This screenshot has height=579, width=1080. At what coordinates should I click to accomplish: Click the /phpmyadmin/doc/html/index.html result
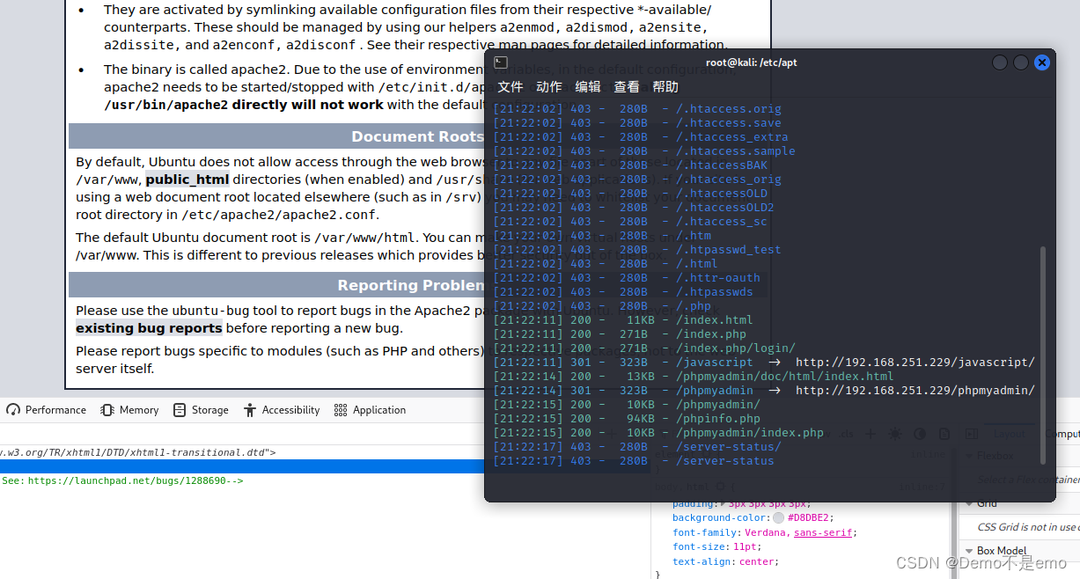tap(693, 377)
